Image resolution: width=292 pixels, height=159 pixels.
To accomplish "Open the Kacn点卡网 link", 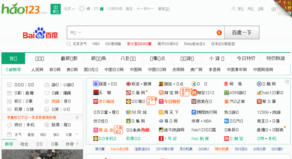I will (x=120, y=149).
